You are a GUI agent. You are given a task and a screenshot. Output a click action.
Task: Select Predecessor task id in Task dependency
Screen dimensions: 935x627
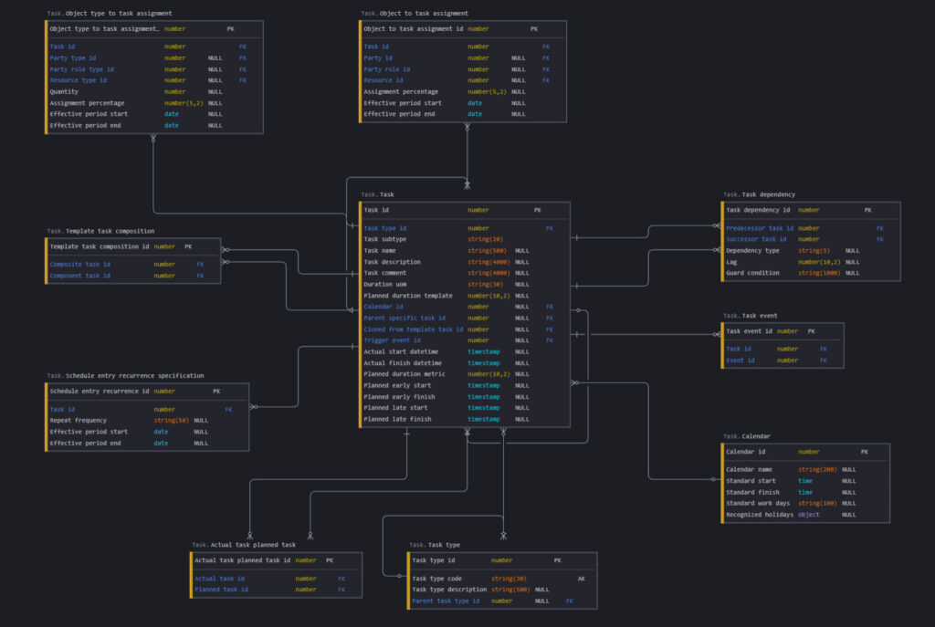(x=760, y=228)
